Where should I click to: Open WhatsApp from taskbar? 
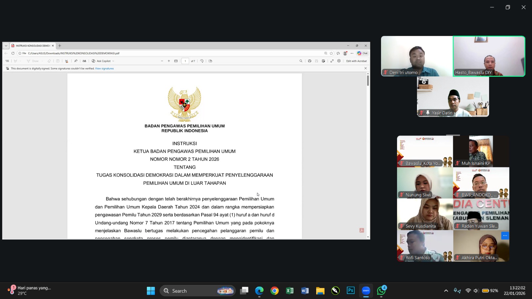click(x=381, y=291)
